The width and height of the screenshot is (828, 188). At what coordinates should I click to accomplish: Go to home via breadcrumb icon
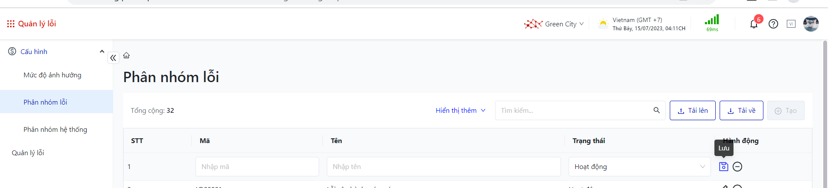tap(127, 55)
